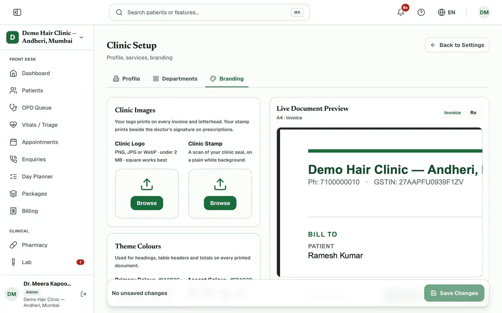Browse for a Clinic Logo file

[147, 203]
